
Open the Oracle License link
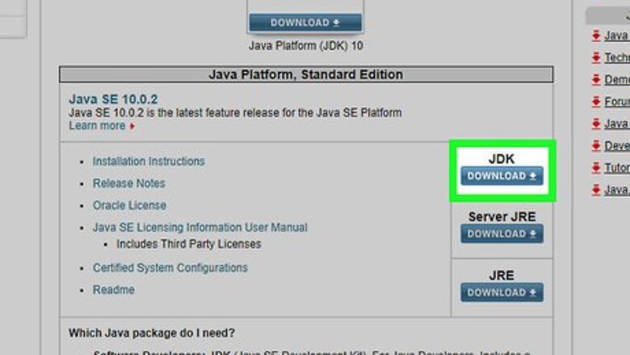(x=129, y=206)
